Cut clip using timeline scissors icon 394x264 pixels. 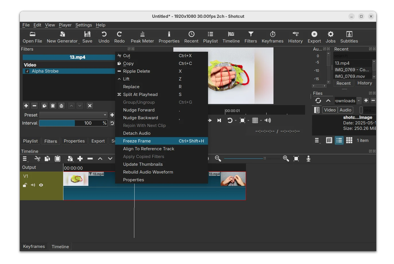pos(37,159)
